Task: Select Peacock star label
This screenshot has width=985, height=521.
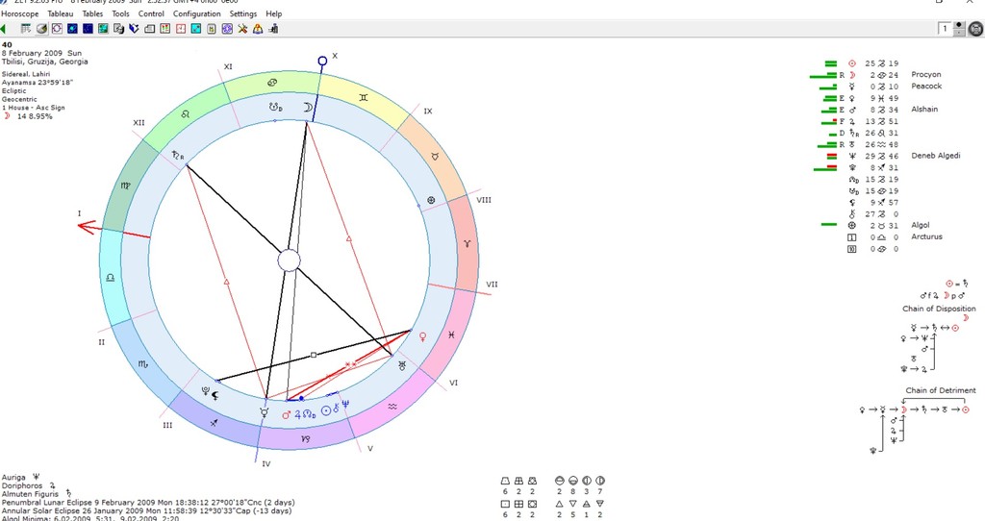Action: pos(926,86)
